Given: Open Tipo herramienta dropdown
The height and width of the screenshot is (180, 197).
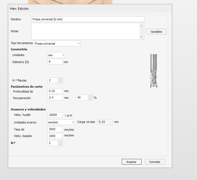Looking at the screenshot, I should [57, 44].
